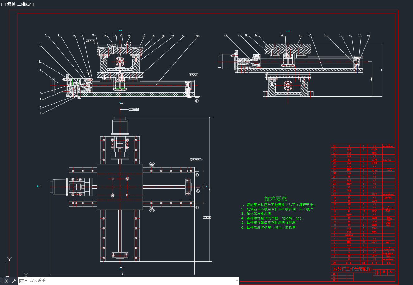Select note 6 丝杆安装防护罩，防尘，防铁屑
413x285 pixels.
(268, 227)
